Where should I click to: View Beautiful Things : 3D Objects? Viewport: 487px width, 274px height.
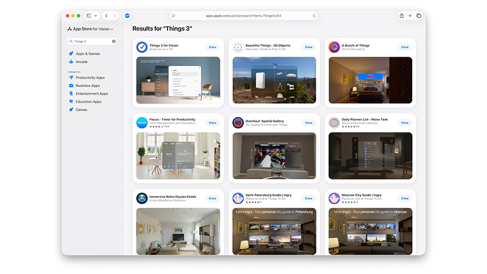coord(309,47)
